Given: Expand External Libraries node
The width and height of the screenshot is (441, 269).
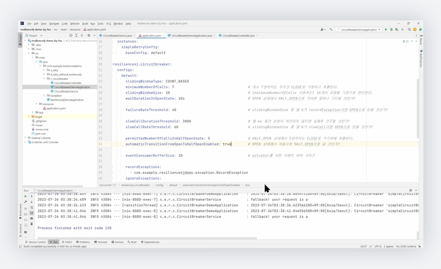Looking at the screenshot, I should pos(25,138).
